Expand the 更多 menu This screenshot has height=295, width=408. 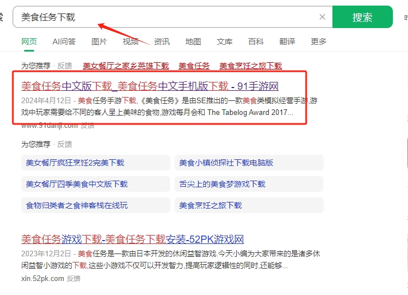click(318, 42)
